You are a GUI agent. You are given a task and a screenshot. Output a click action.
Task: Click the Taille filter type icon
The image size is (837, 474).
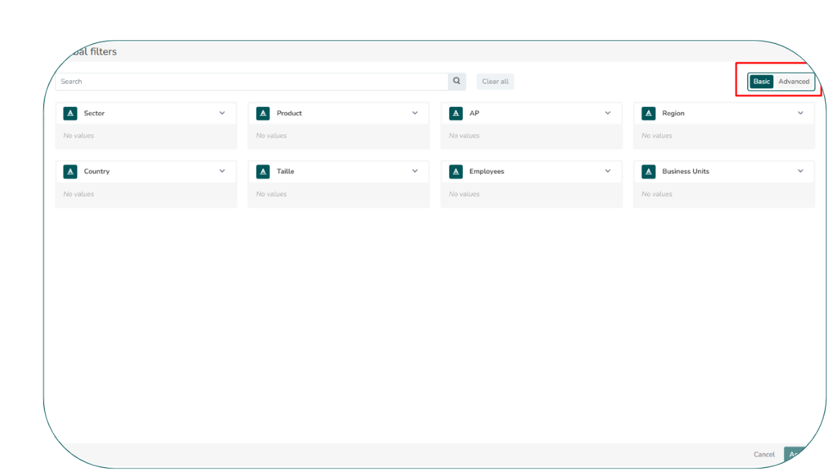(263, 171)
